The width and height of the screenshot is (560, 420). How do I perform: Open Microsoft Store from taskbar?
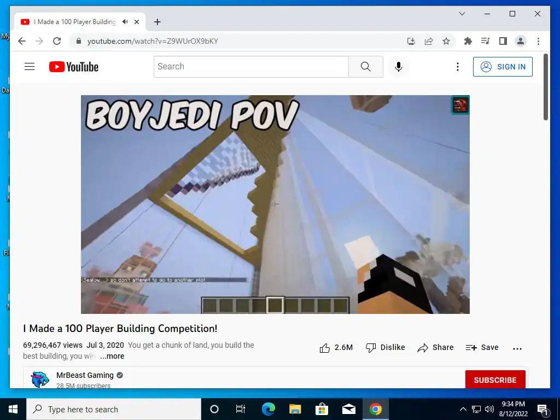coord(322,409)
